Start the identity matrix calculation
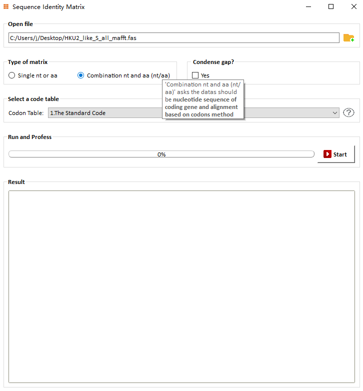The image size is (363, 391). [336, 154]
